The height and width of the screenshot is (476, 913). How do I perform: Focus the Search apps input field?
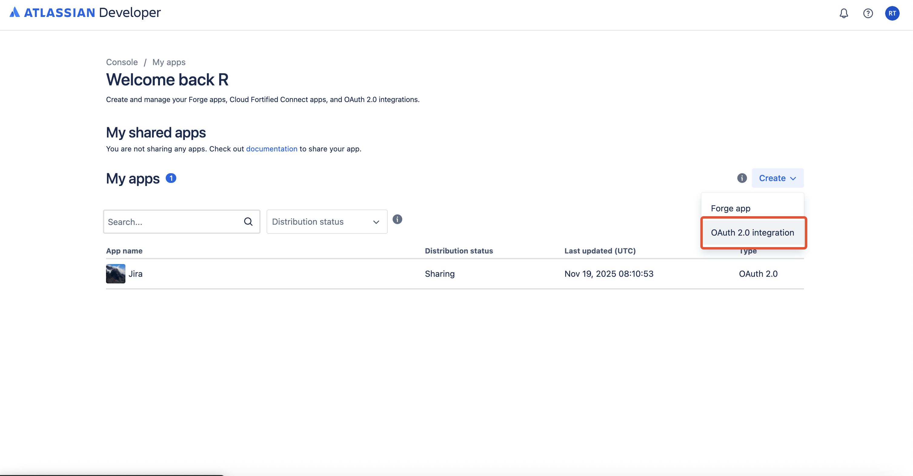pos(174,222)
